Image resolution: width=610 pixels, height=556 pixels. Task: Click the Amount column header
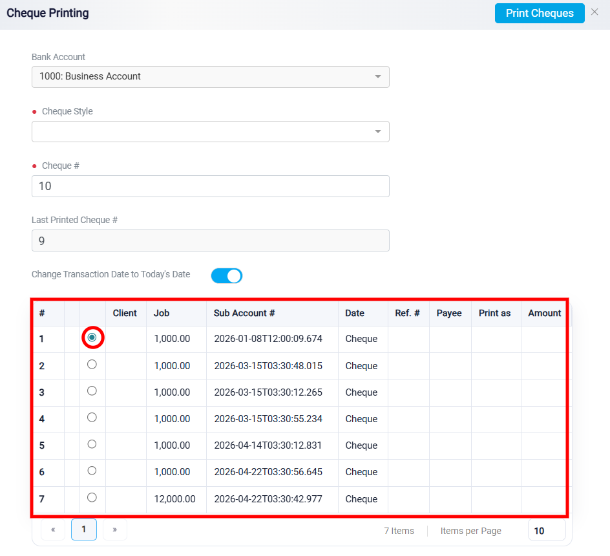[544, 313]
